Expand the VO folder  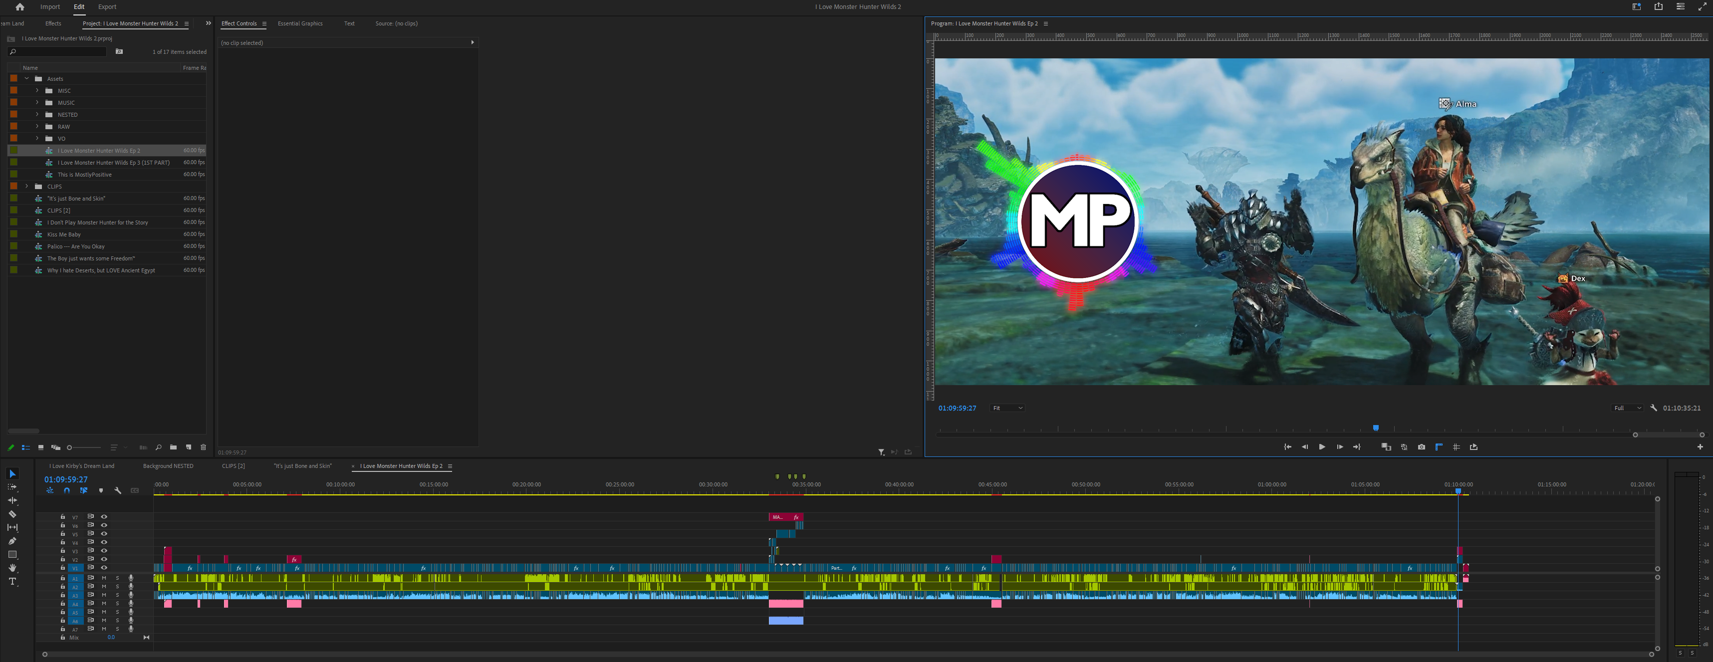pyautogui.click(x=37, y=138)
